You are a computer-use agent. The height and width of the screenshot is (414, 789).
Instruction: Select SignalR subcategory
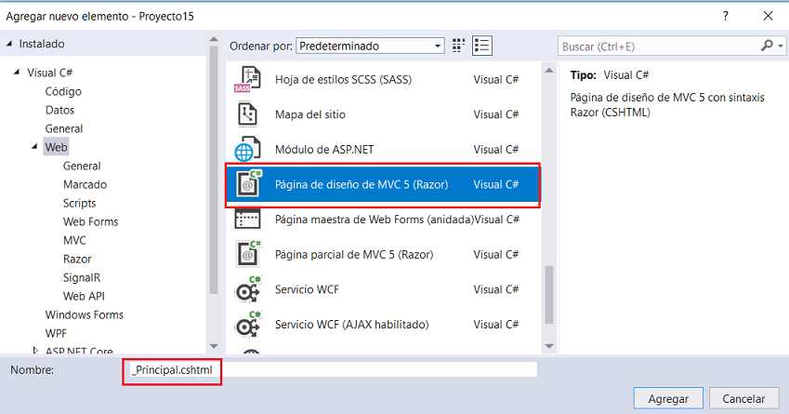click(82, 277)
